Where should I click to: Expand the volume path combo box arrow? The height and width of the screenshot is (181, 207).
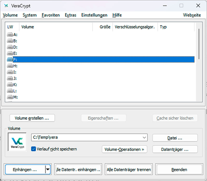pos(144,137)
